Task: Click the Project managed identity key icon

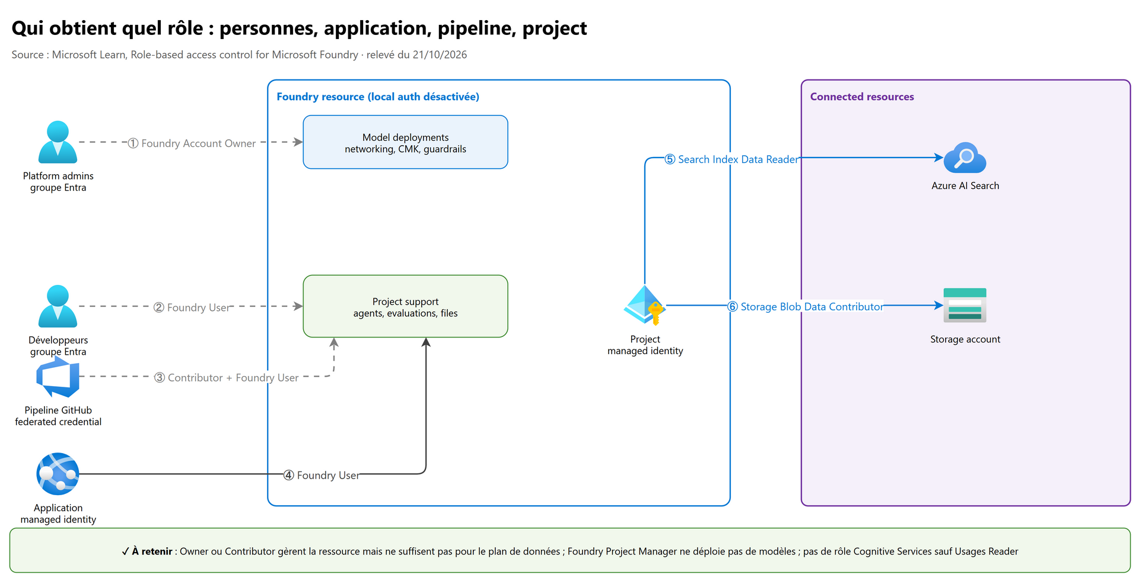Action: coord(645,306)
